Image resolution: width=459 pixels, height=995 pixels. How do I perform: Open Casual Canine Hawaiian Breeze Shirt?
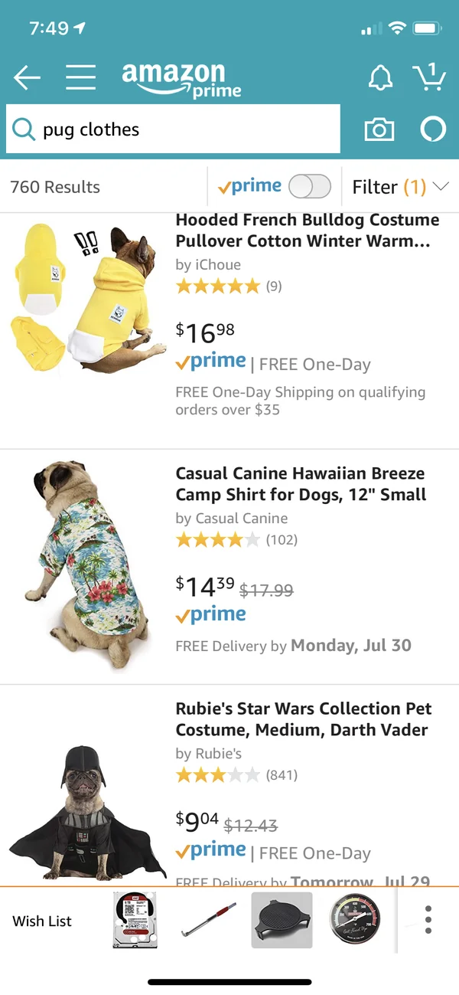pos(300,483)
